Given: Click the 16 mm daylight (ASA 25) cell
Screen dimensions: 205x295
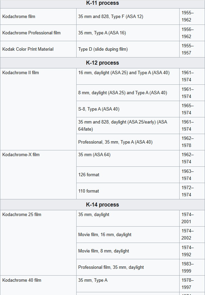Looking at the screenshot, I should click(124, 73).
